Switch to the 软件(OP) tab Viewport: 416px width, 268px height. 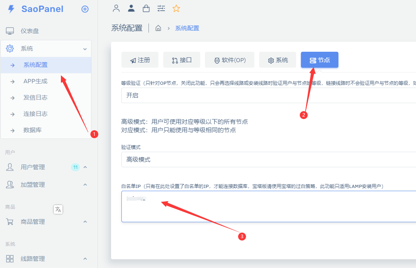tap(229, 60)
